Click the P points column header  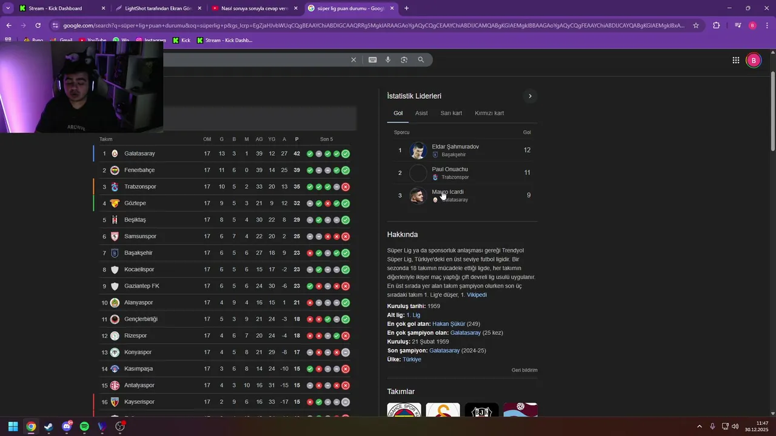pos(296,139)
